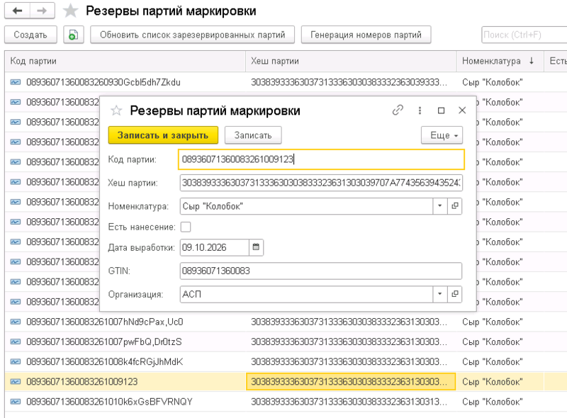
Task: Click Сыр "Колобок" in the Номенклатура field
Action: pyautogui.click(x=213, y=206)
